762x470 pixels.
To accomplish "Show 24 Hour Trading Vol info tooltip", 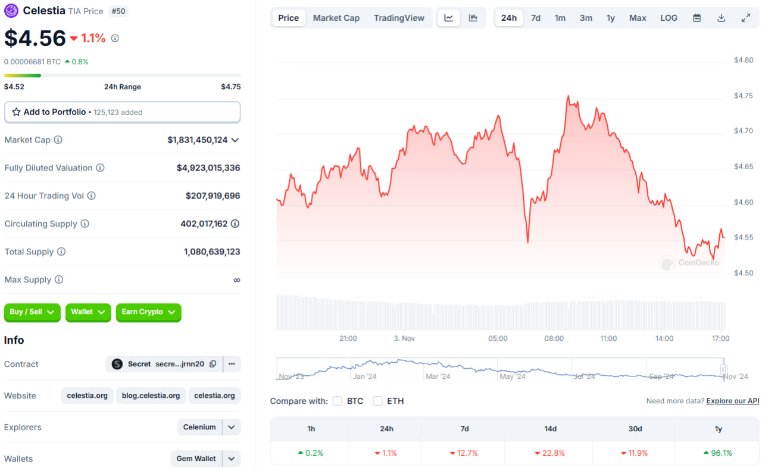I will pos(91,196).
